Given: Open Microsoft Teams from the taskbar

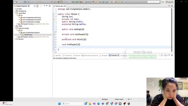Looking at the screenshot, I should click(103, 104).
